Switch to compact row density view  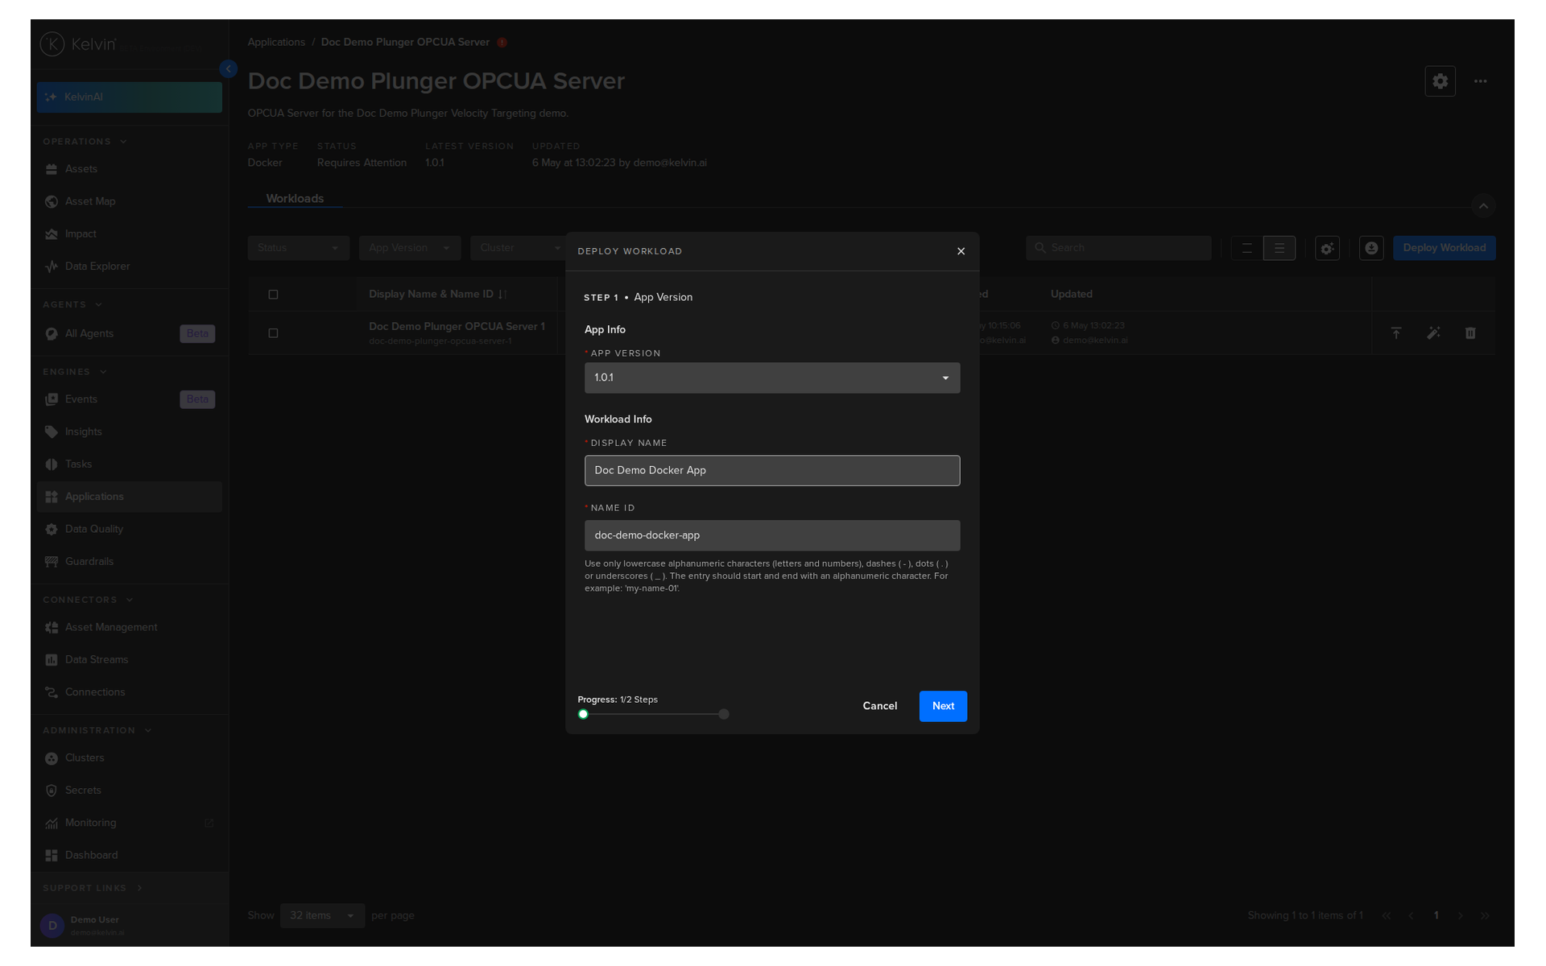tap(1247, 248)
